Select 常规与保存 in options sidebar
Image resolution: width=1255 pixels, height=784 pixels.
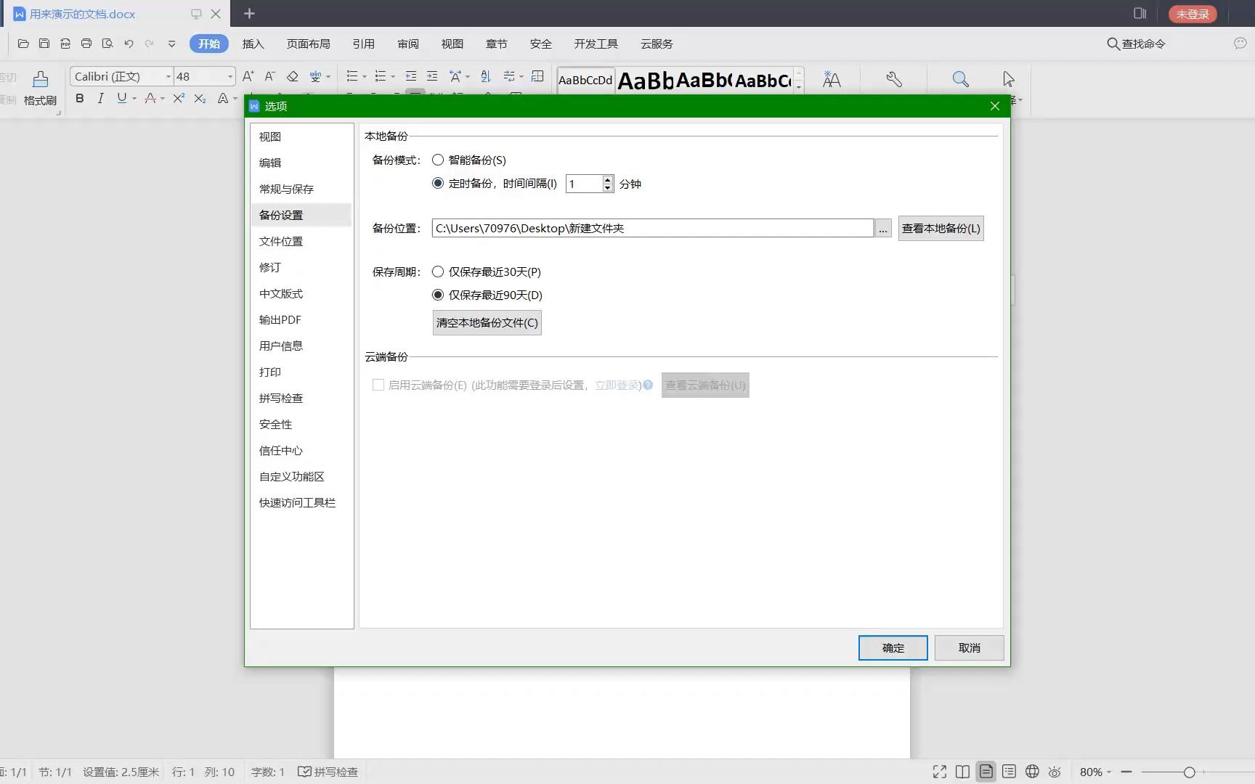pyautogui.click(x=301, y=189)
